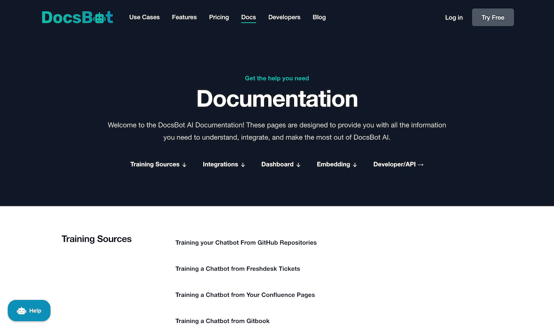Open Training a Chatbot from Freshdesk Tickets
Image resolution: width=554 pixels, height=329 pixels.
238,269
